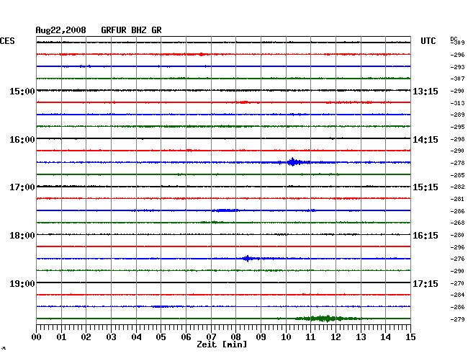Click the 13:15 UTC time label

(426, 91)
